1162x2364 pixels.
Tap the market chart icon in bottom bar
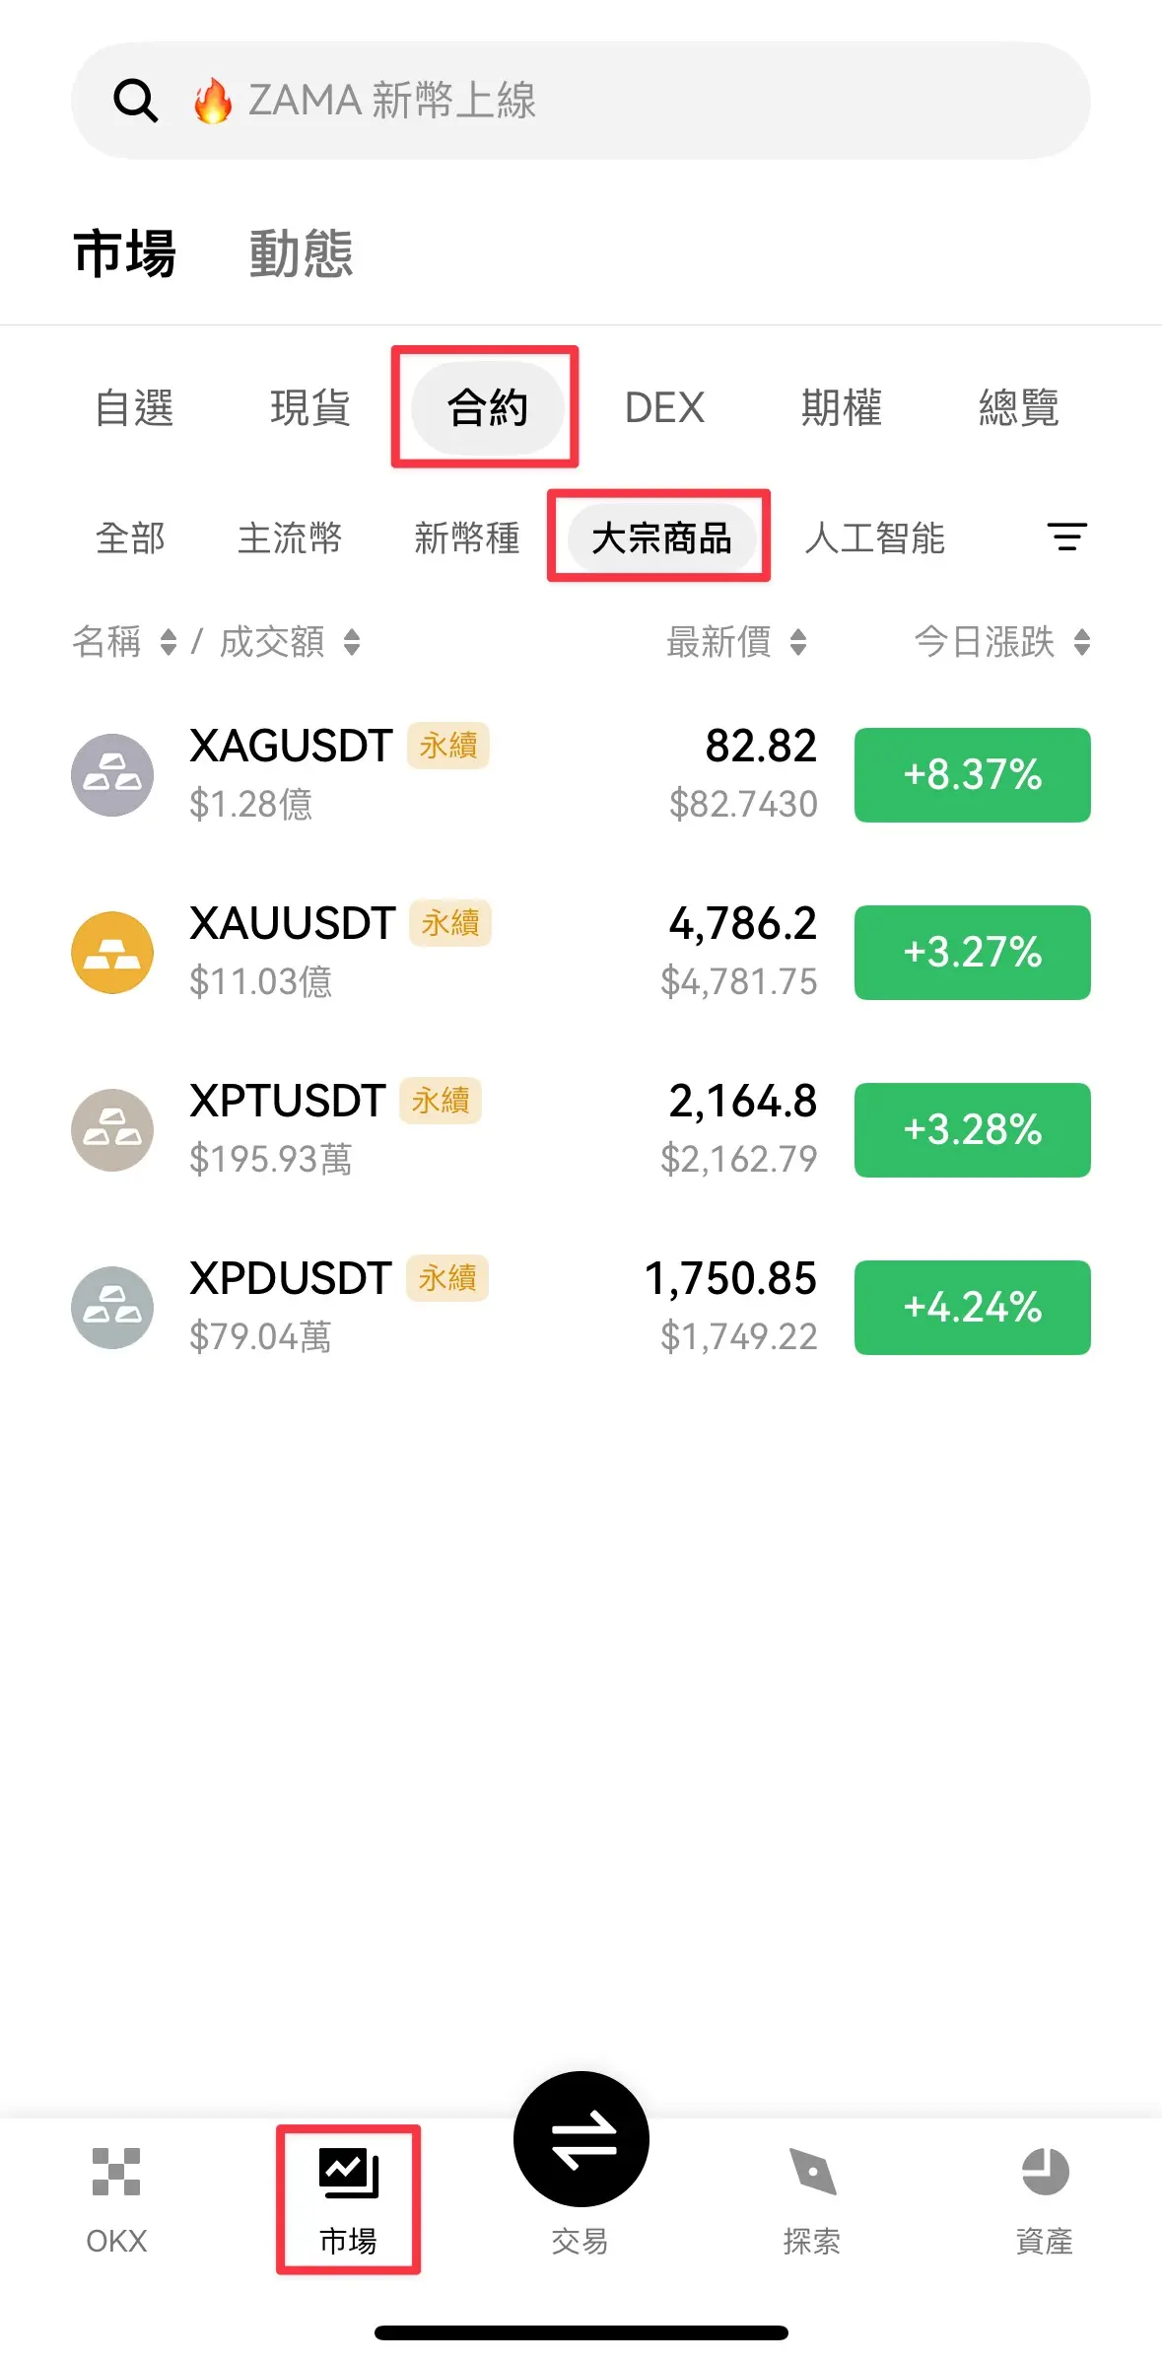tap(349, 2174)
